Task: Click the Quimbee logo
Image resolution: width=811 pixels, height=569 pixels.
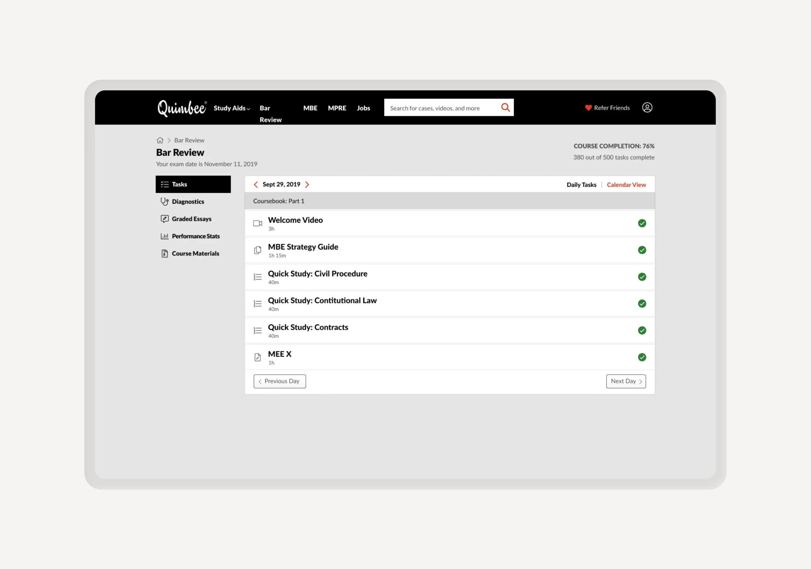Action: [181, 108]
